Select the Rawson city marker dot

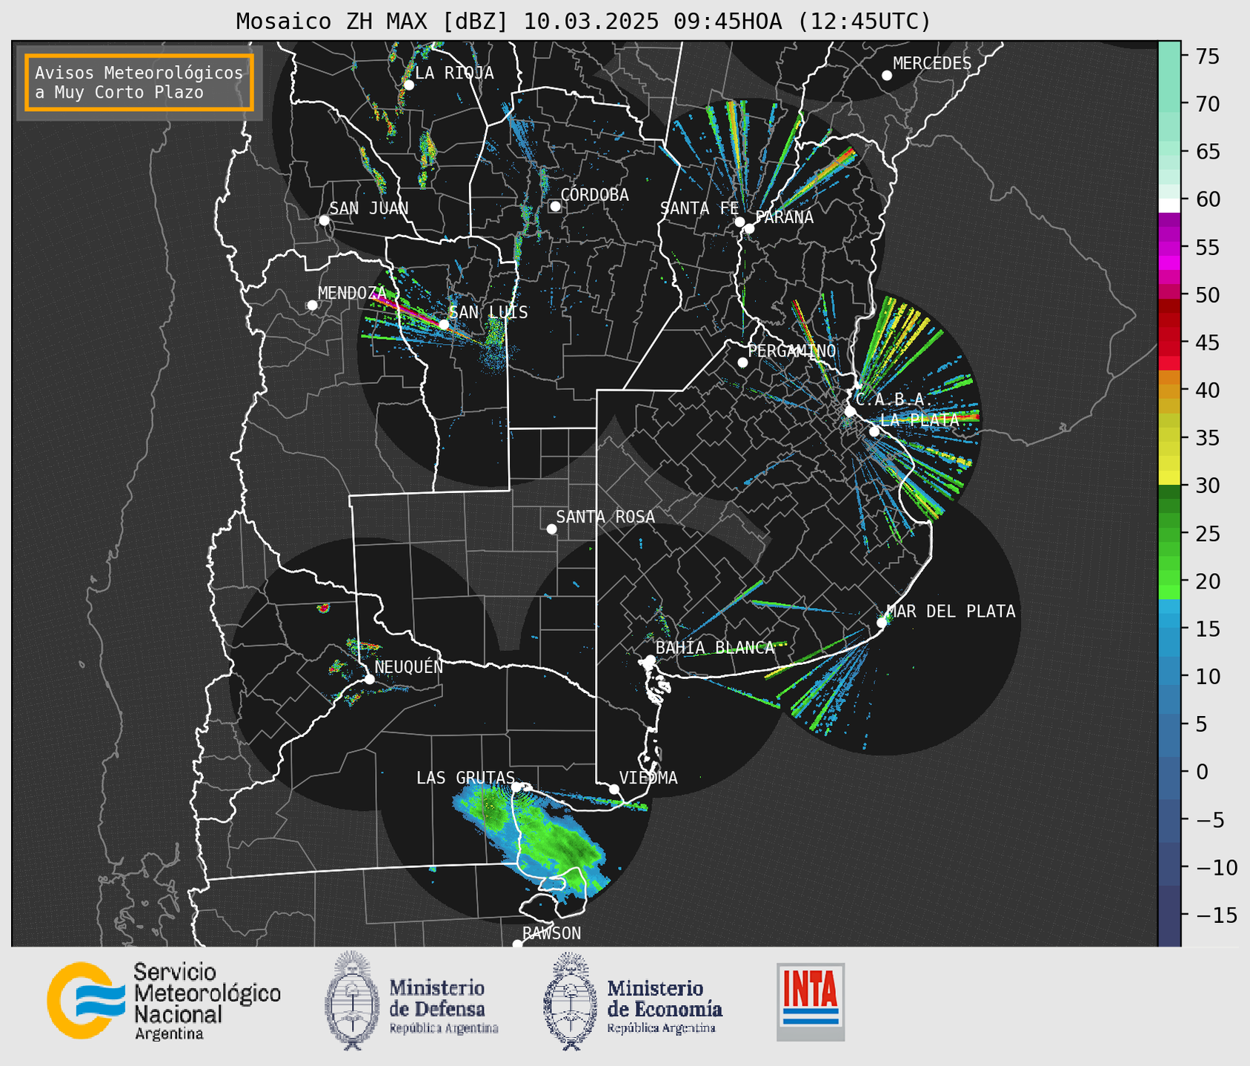tap(517, 944)
